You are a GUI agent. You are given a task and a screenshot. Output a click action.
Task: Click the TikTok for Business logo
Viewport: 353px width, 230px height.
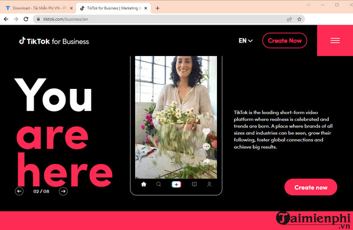pyautogui.click(x=54, y=41)
